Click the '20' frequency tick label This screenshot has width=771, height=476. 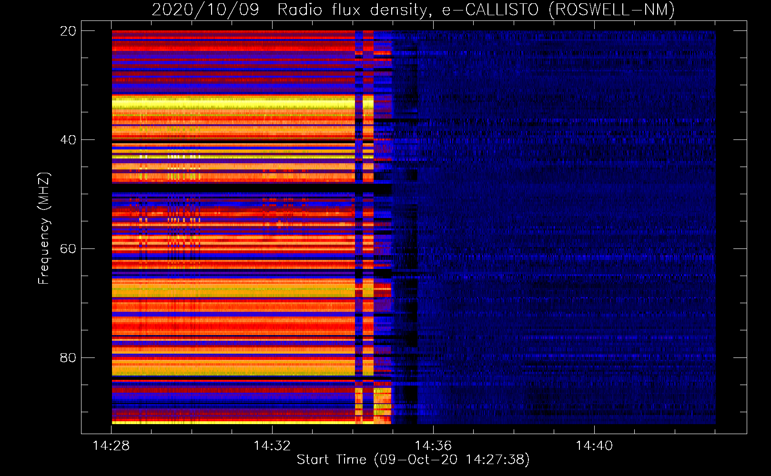[68, 31]
